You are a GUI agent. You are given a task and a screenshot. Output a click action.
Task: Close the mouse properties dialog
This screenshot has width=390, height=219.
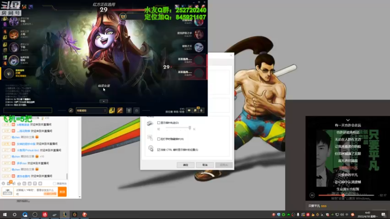231,55
